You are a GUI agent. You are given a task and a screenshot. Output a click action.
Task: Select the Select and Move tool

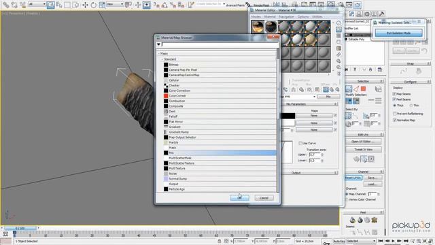click(85, 5)
